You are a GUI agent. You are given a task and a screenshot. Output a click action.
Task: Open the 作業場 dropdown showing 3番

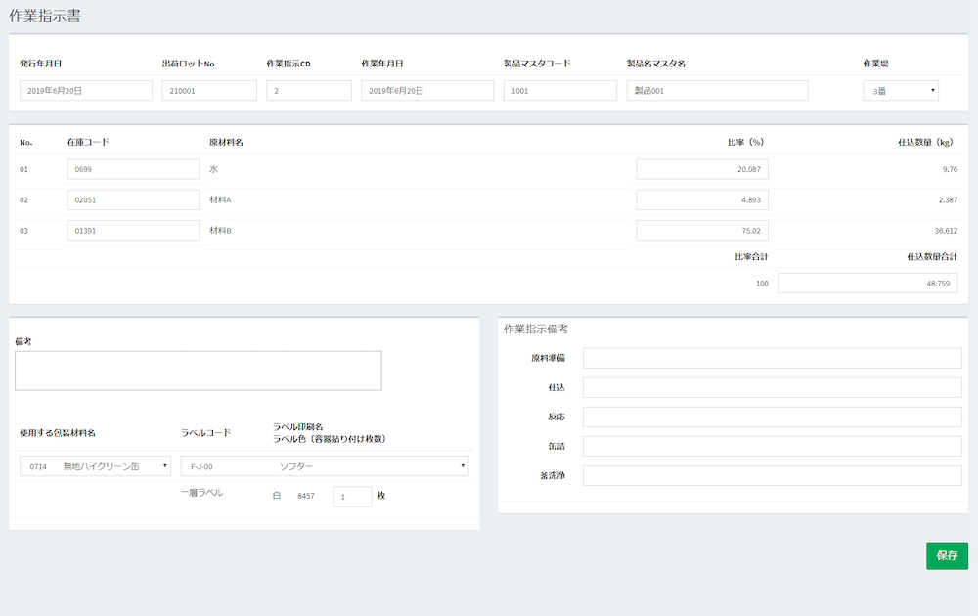pos(900,91)
